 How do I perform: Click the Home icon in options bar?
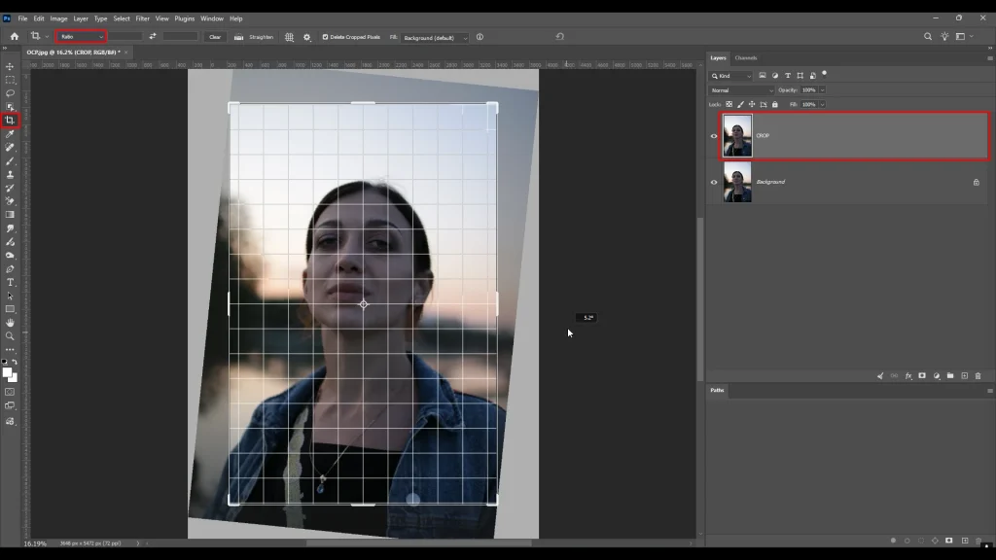[14, 37]
